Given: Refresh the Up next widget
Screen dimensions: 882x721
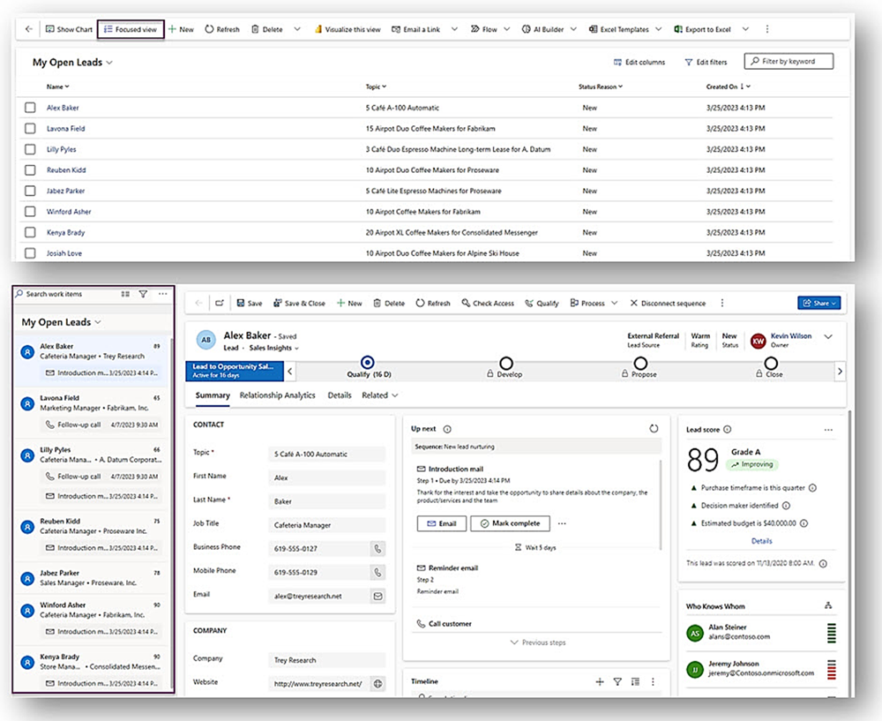Looking at the screenshot, I should click(654, 428).
